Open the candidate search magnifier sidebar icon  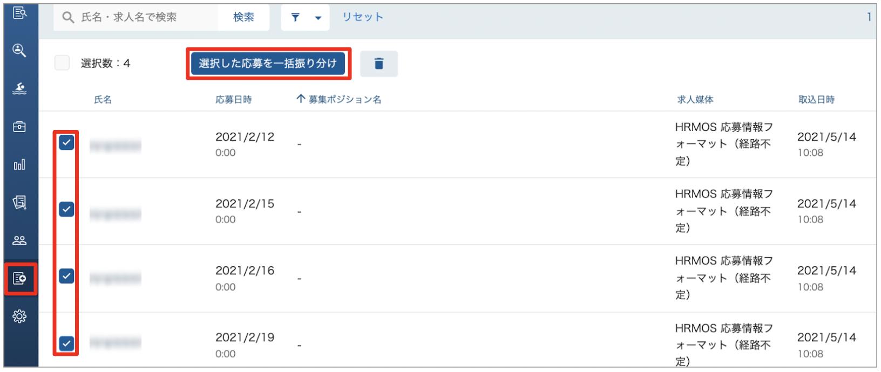pos(19,50)
